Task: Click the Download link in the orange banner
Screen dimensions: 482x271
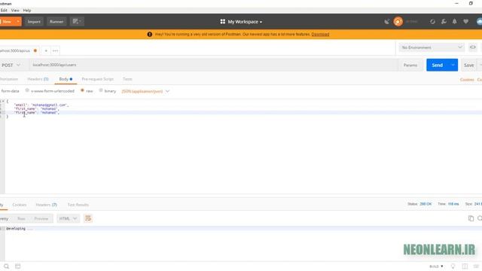Action: (x=320, y=35)
